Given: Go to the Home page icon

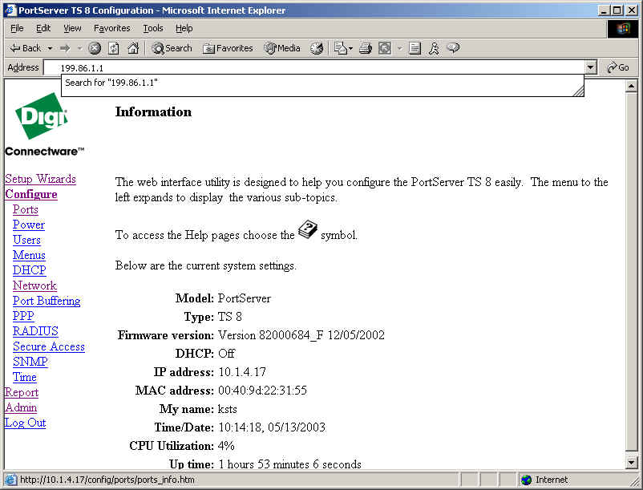Looking at the screenshot, I should [x=133, y=48].
